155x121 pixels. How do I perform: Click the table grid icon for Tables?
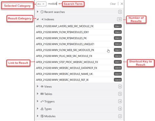click(42, 94)
